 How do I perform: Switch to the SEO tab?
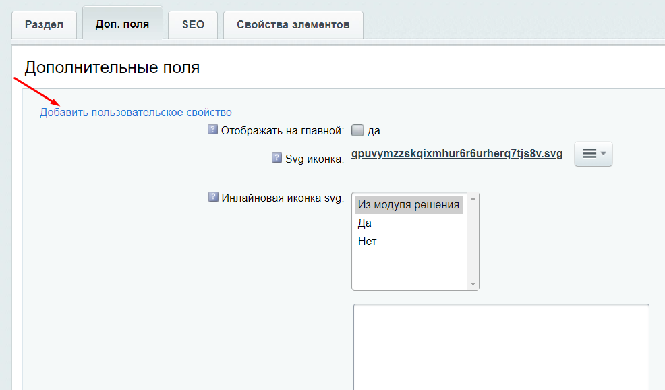[x=193, y=25]
